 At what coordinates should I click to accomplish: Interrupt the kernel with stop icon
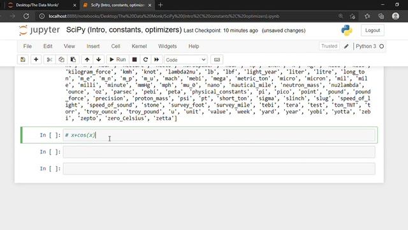click(x=135, y=59)
